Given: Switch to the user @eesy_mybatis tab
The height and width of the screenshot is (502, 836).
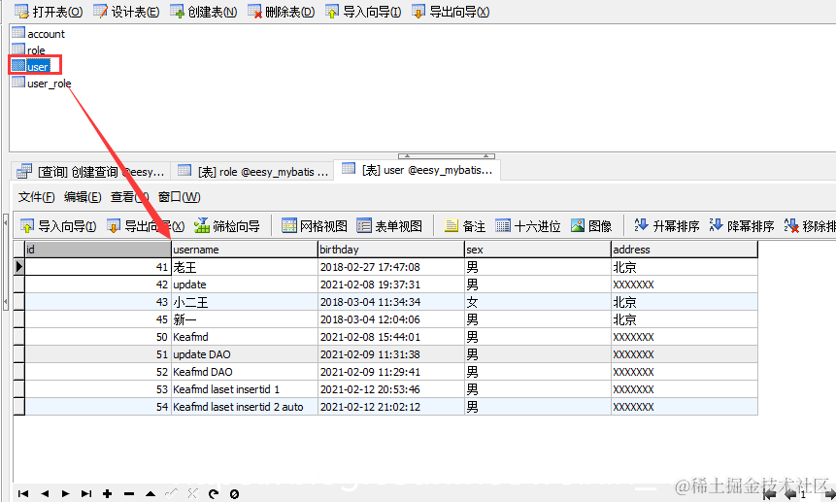Looking at the screenshot, I should tap(417, 170).
